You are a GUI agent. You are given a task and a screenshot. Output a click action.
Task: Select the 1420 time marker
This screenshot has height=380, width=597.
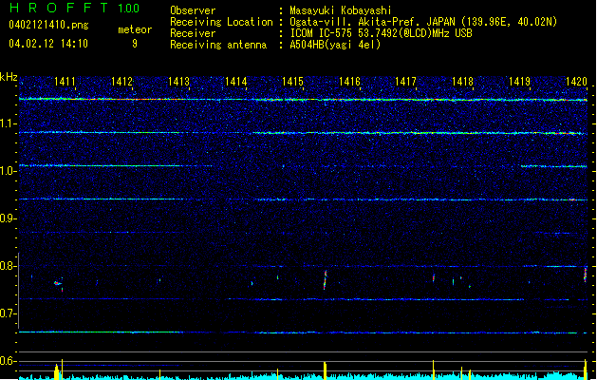pyautogui.click(x=576, y=83)
